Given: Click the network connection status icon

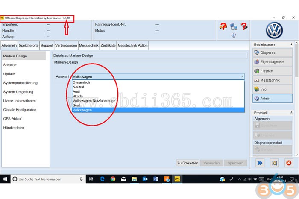Looking at the screenshot, I should click(x=233, y=26).
